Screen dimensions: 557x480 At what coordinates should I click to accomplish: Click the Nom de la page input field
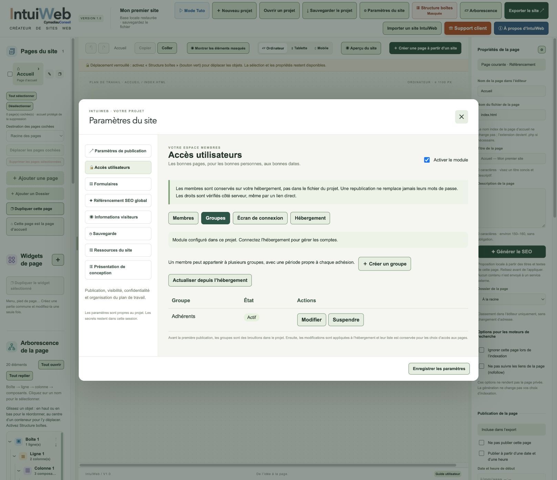(x=512, y=91)
